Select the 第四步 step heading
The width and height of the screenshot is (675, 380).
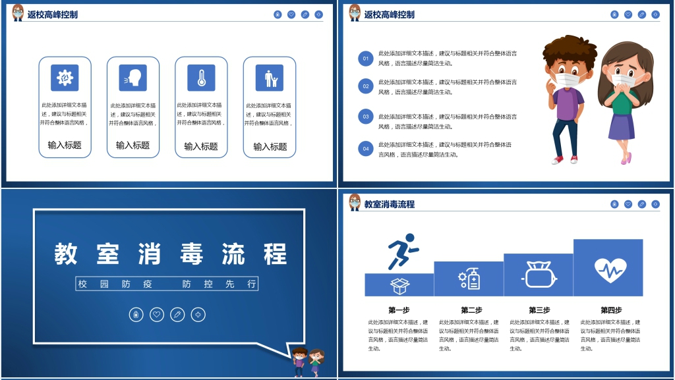tap(610, 310)
